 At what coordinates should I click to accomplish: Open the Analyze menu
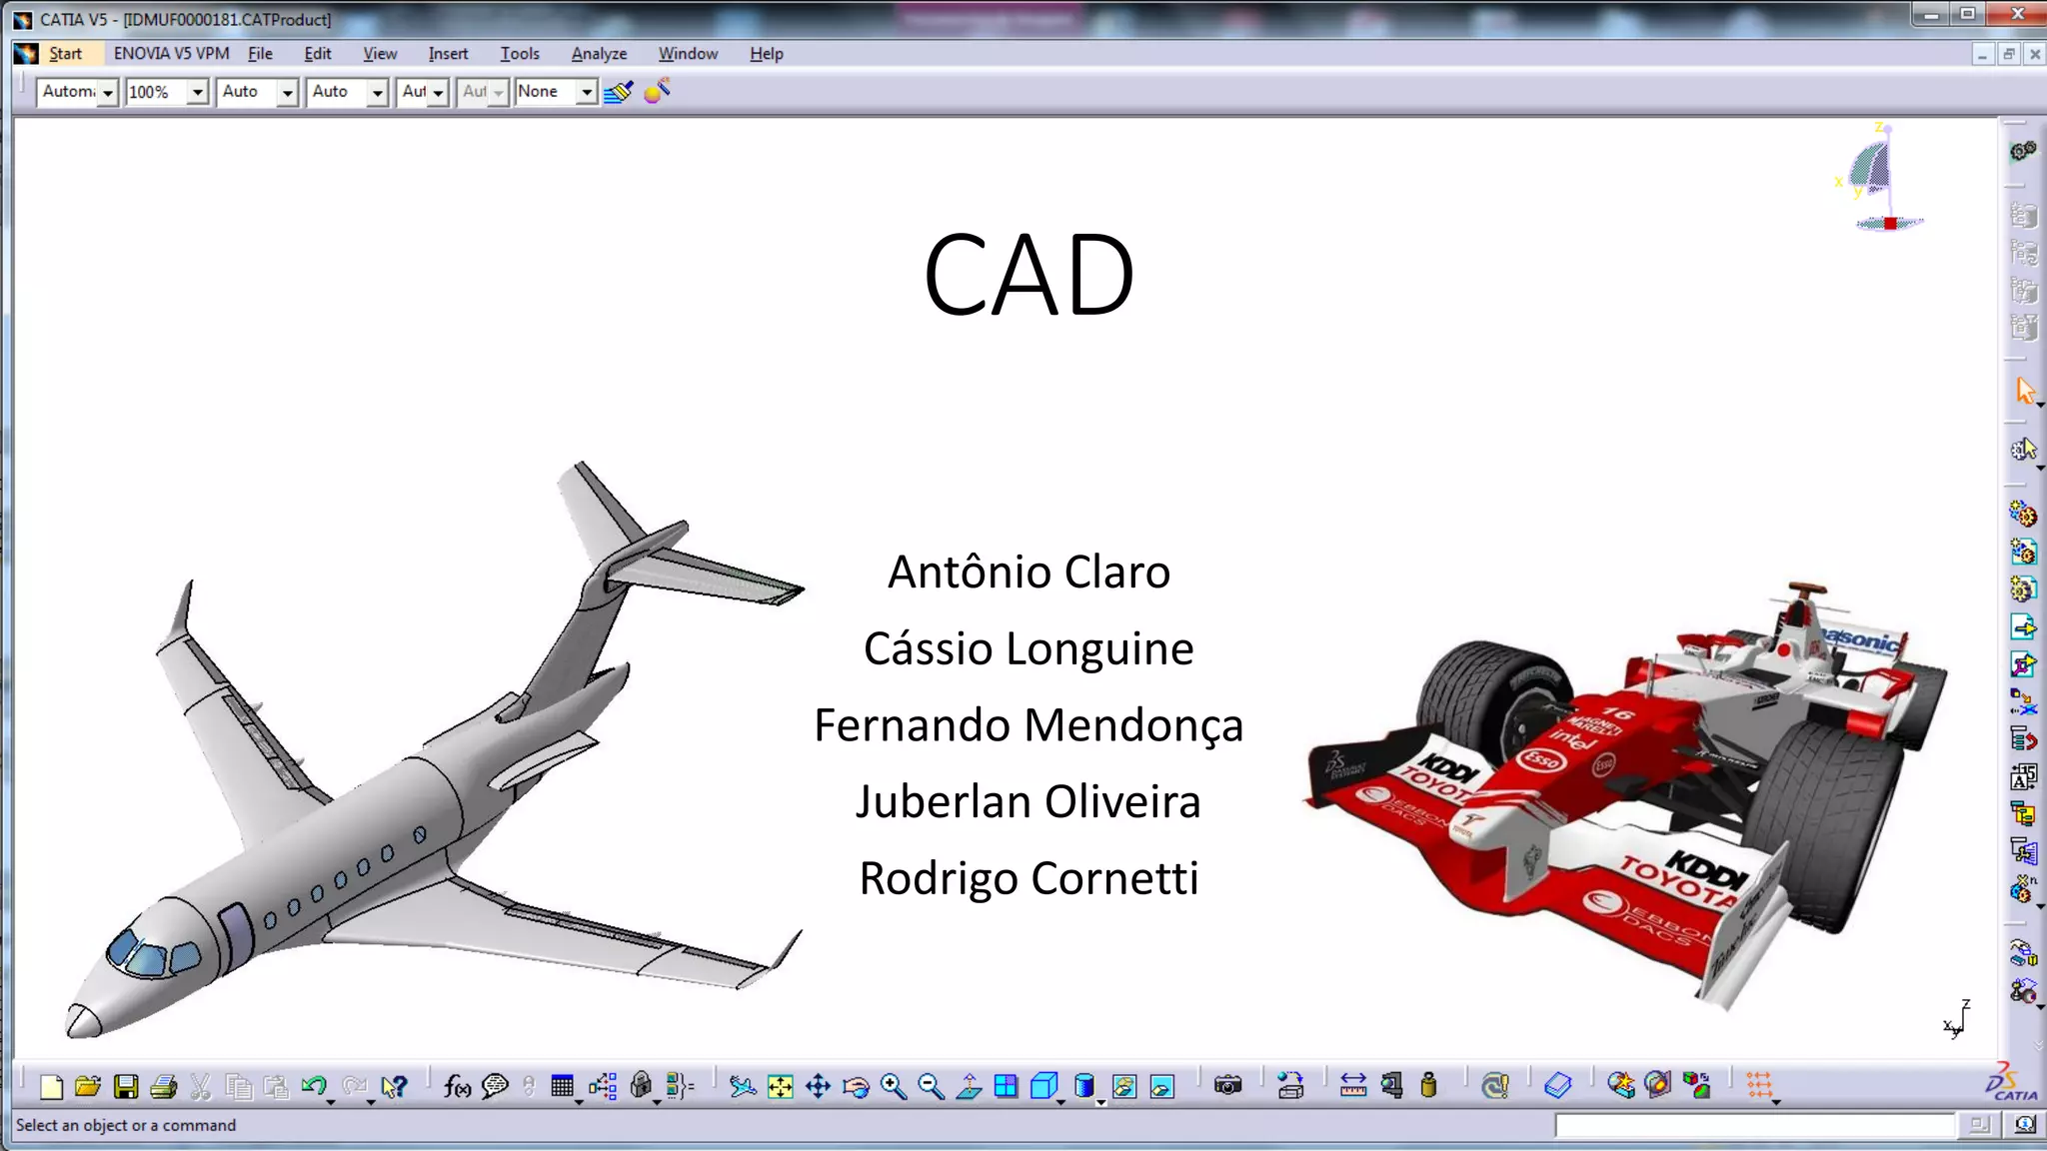tap(599, 54)
